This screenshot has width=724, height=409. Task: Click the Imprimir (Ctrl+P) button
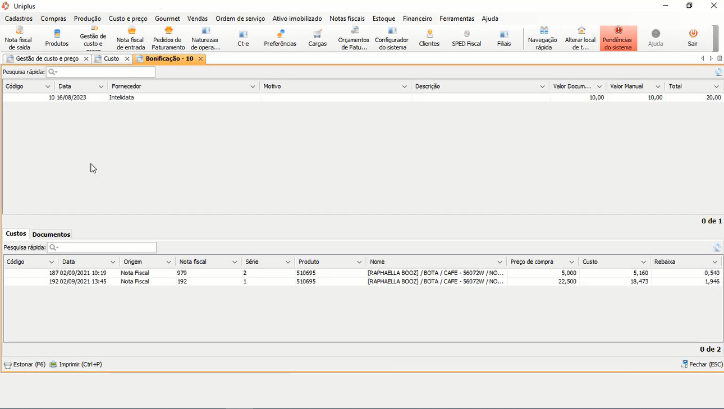(75, 364)
